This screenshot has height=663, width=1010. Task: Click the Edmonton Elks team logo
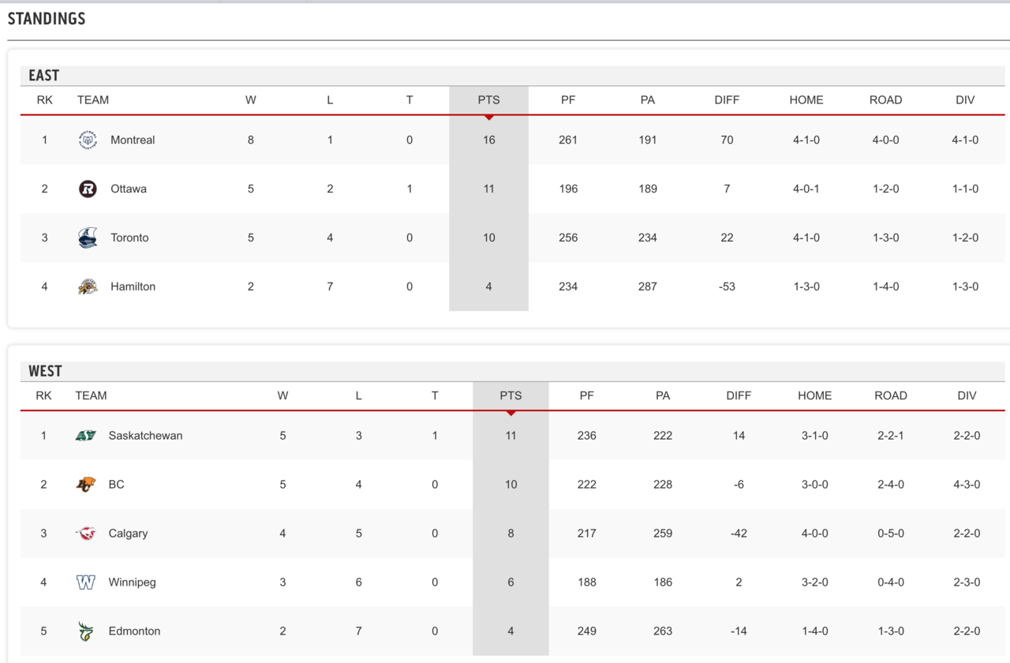coord(85,631)
